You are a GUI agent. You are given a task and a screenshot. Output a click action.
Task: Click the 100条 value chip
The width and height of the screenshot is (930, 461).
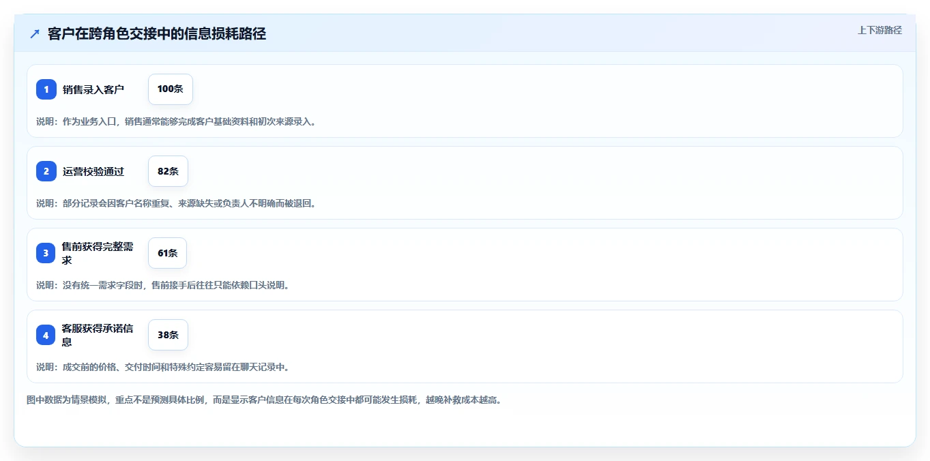pos(171,89)
